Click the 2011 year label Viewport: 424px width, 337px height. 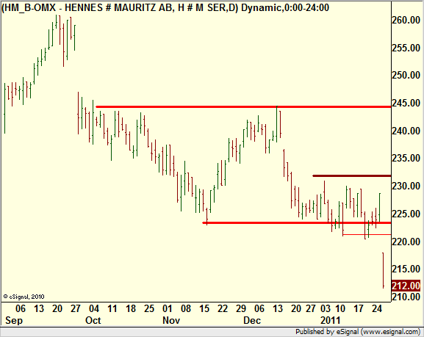(330, 321)
